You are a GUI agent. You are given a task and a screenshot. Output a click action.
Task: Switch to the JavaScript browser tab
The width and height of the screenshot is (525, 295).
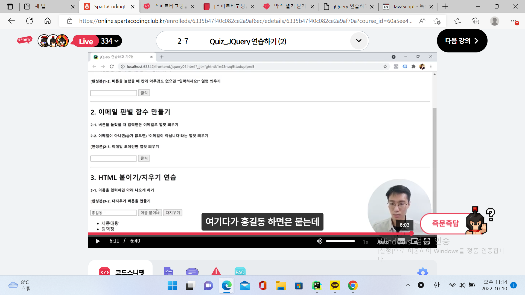[408, 7]
